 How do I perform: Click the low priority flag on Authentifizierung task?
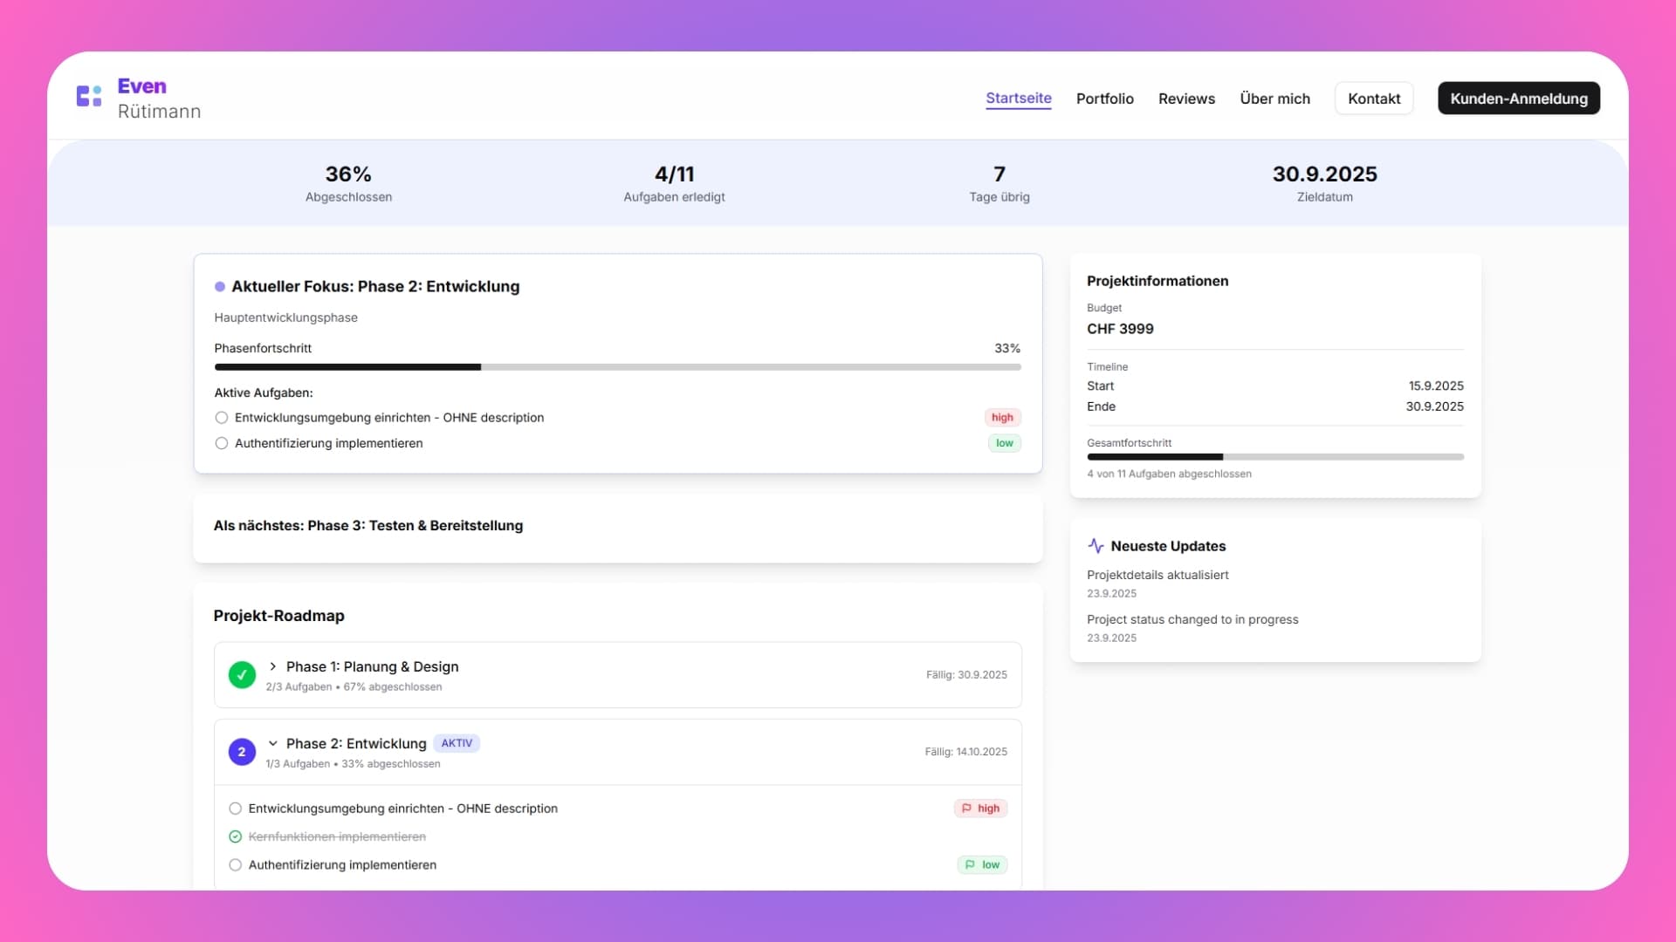(x=982, y=864)
